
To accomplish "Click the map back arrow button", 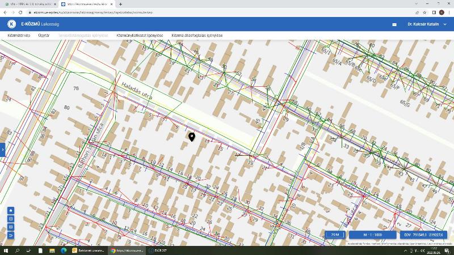I will [x=11, y=235].
